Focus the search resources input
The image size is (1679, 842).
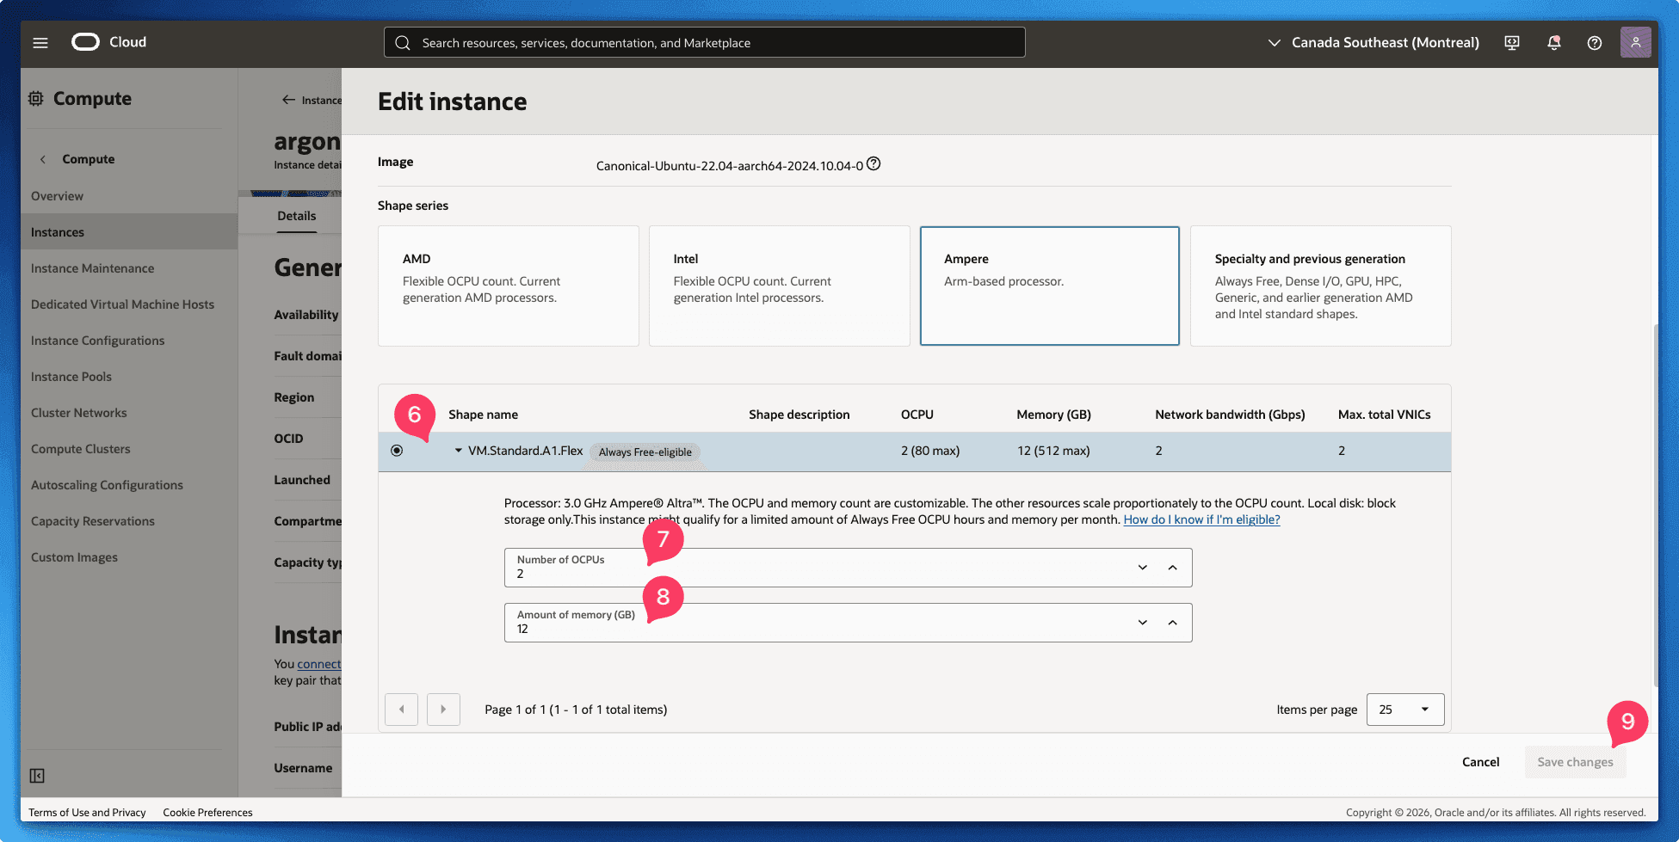coord(705,42)
